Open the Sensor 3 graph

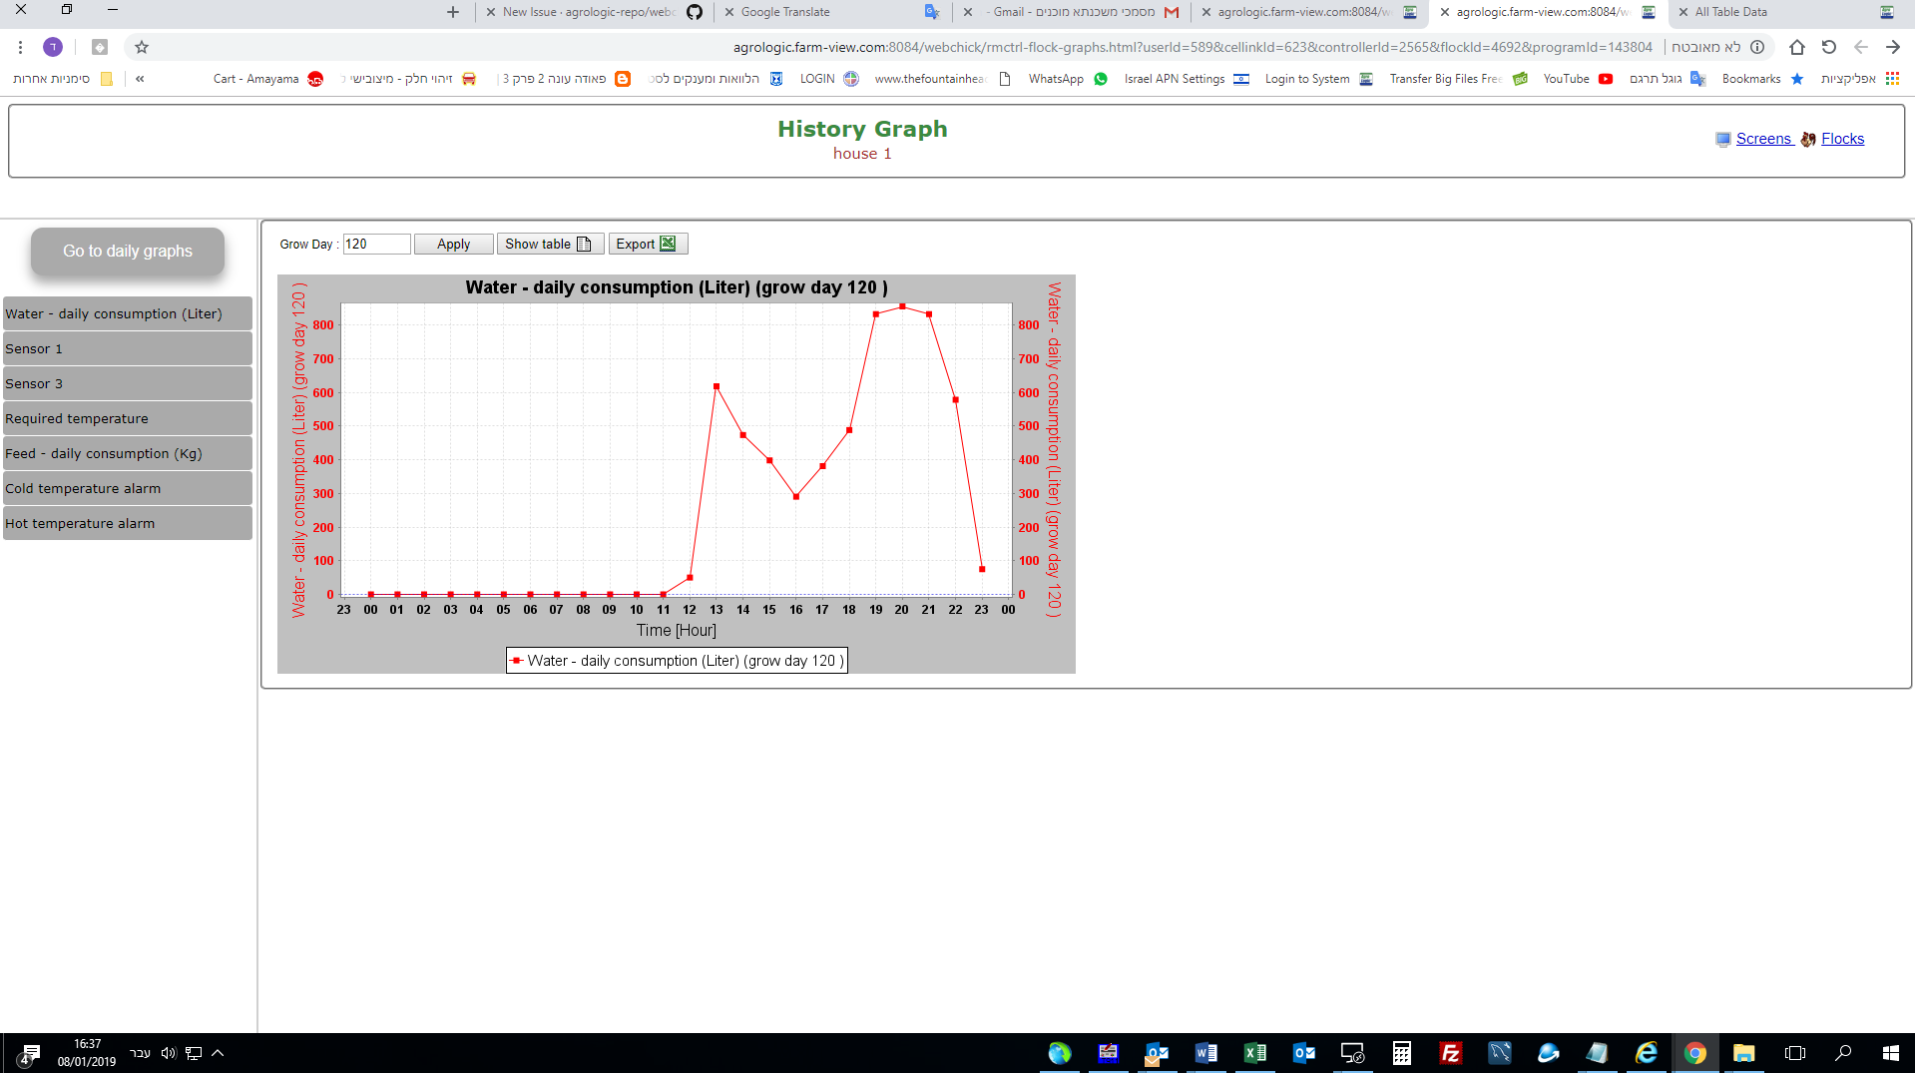point(128,383)
